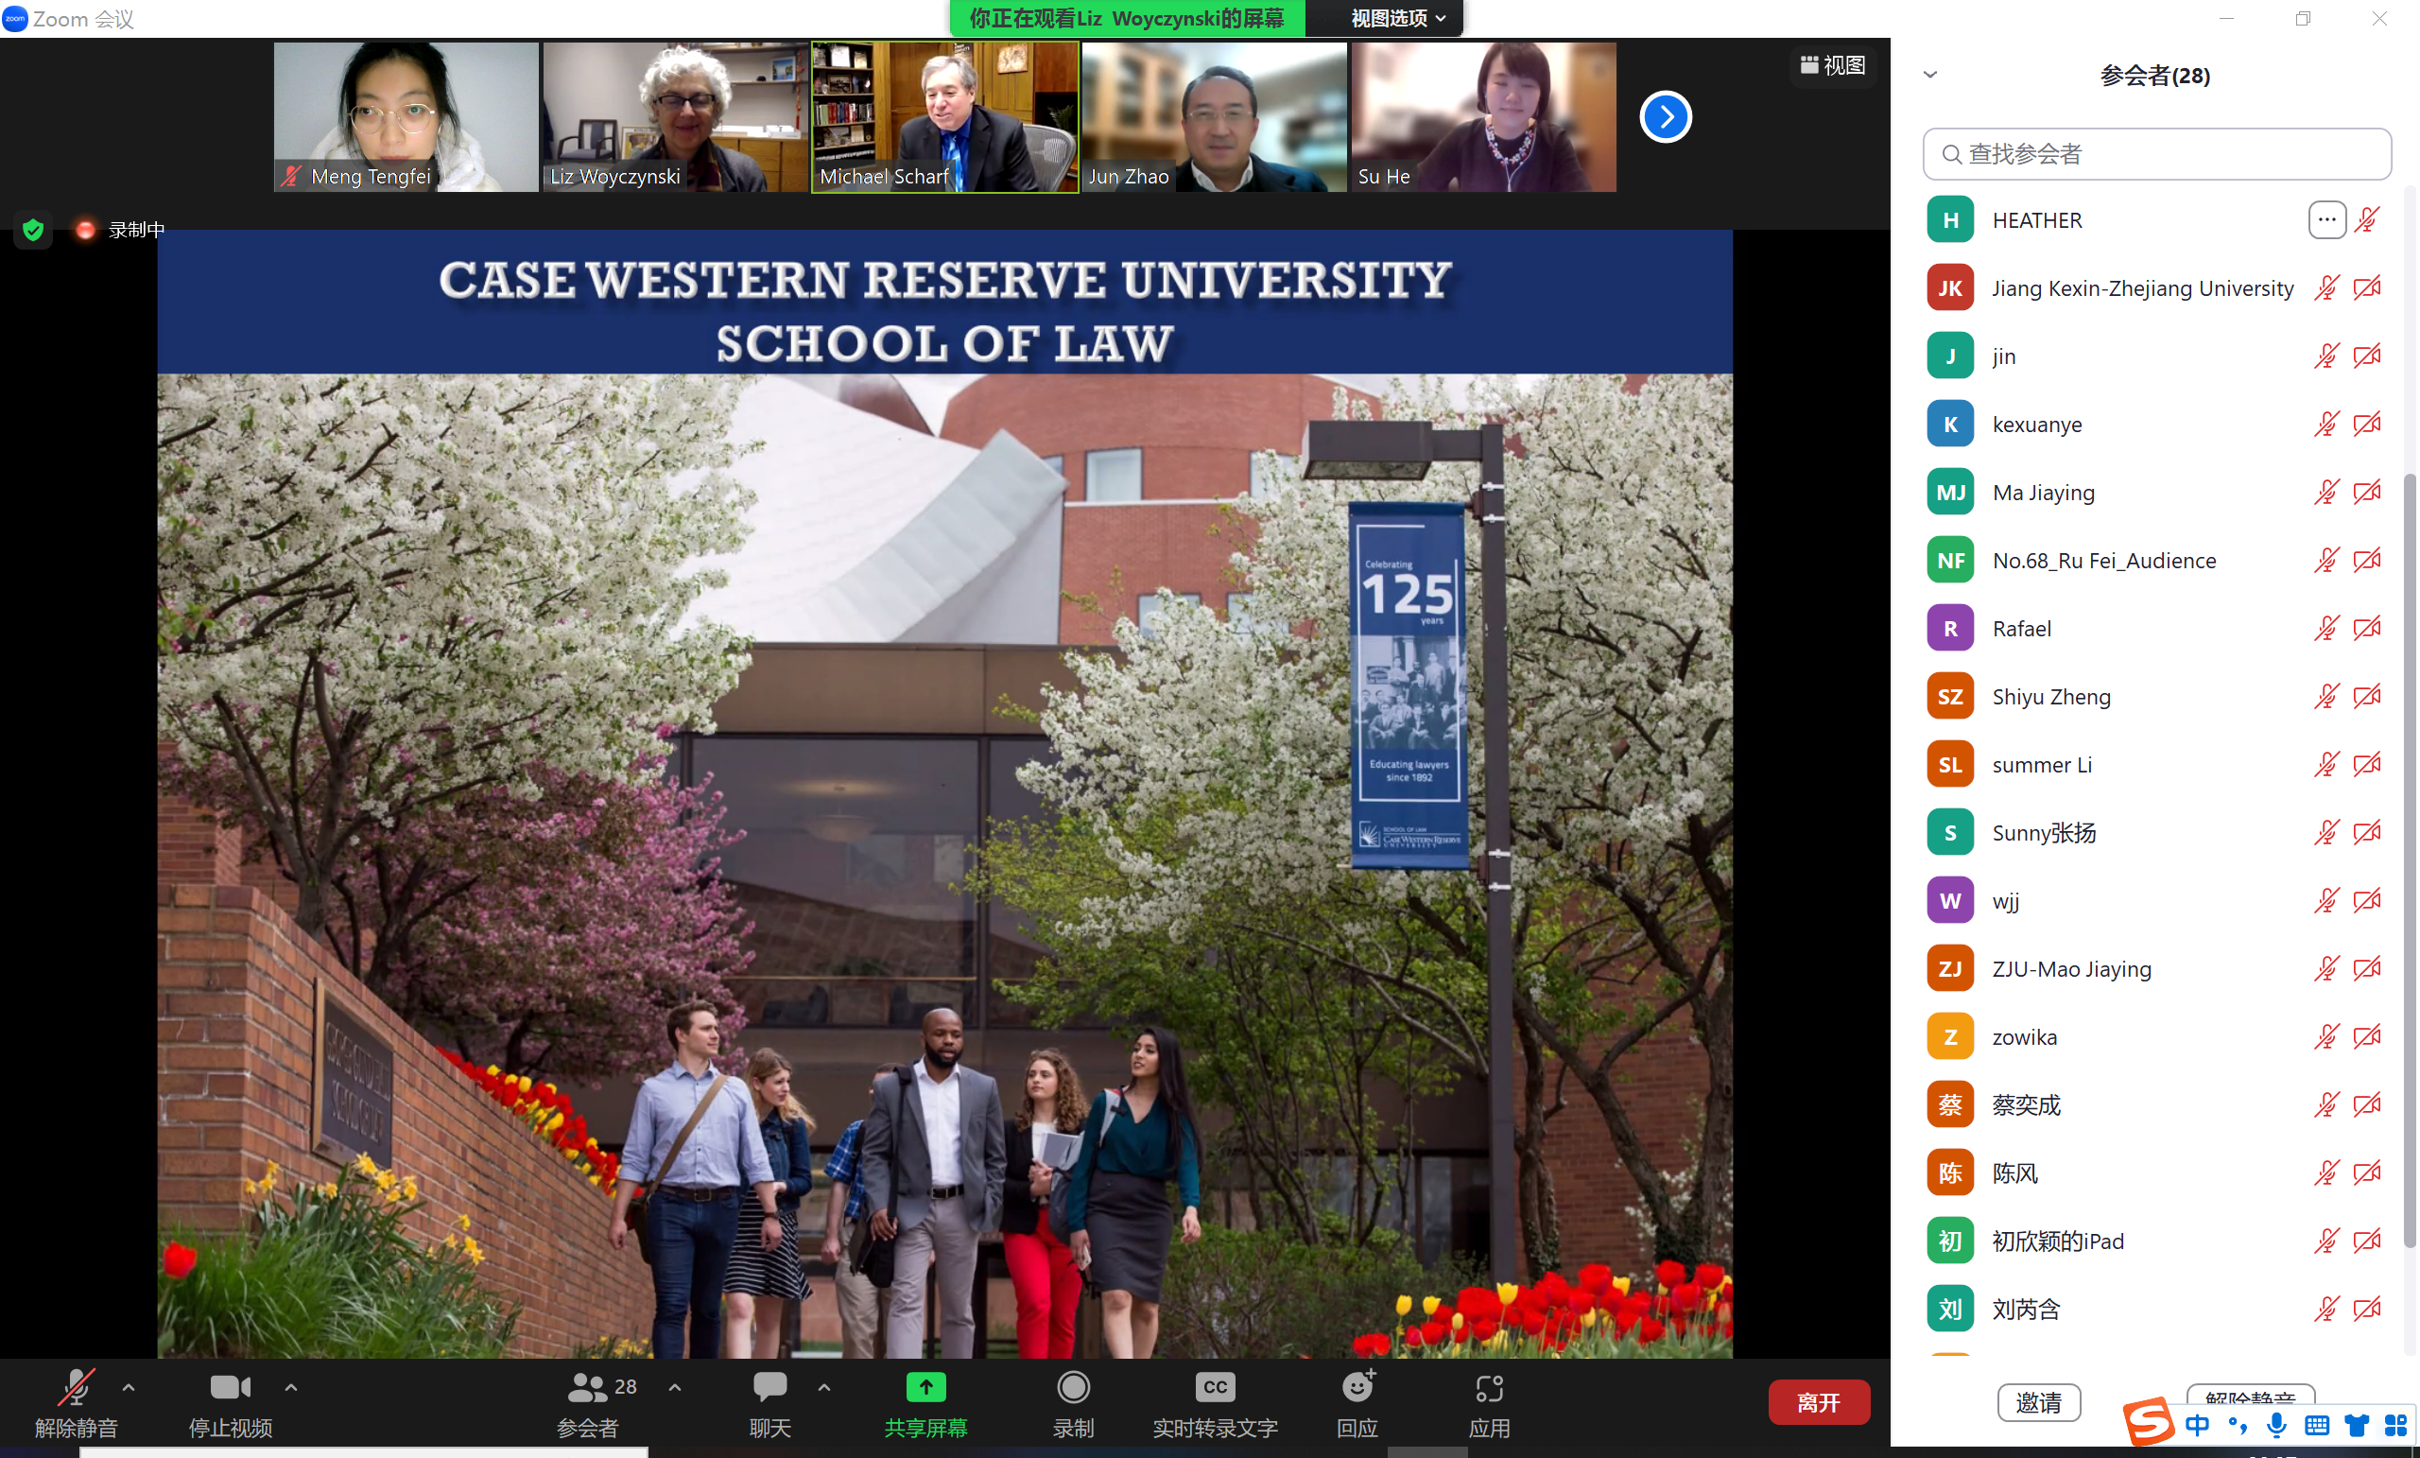2420x1458 pixels.
Task: Click Rafael's avatar icon in participant list
Action: [1950, 629]
